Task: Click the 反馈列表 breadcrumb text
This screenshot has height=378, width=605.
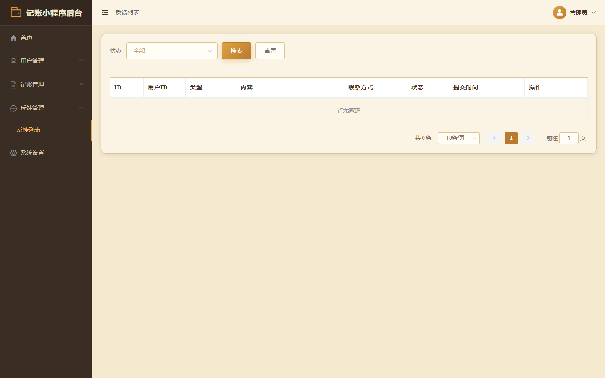Action: 127,13
